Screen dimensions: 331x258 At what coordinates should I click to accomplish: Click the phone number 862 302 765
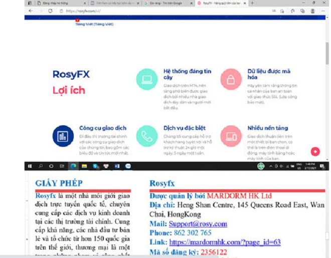(x=193, y=233)
